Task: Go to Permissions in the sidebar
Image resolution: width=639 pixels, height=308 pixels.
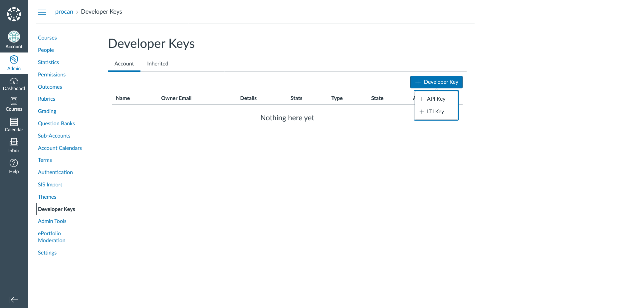Action: (x=52, y=75)
